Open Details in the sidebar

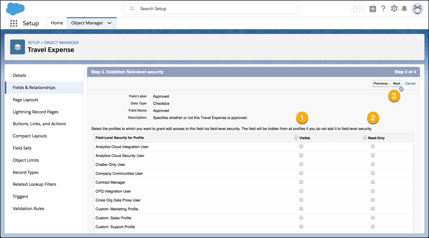(44, 75)
